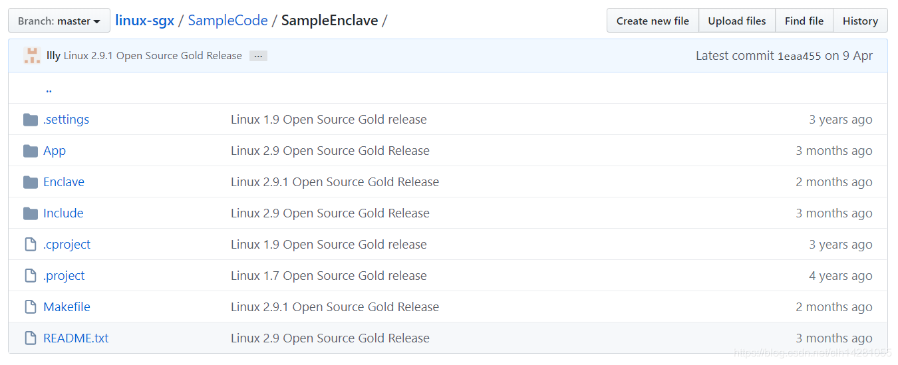
Task: Open the Enclave folder
Action: [x=64, y=182]
